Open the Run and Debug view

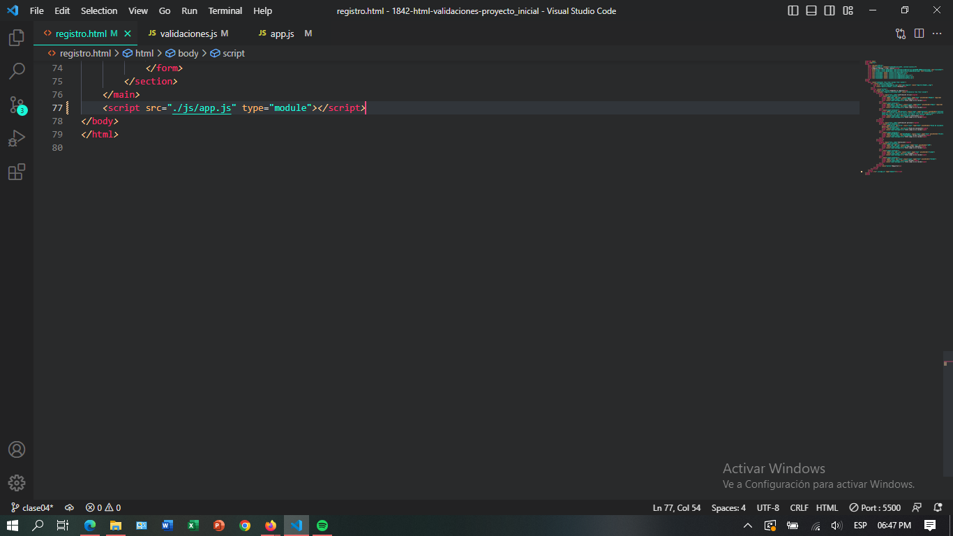(x=17, y=138)
